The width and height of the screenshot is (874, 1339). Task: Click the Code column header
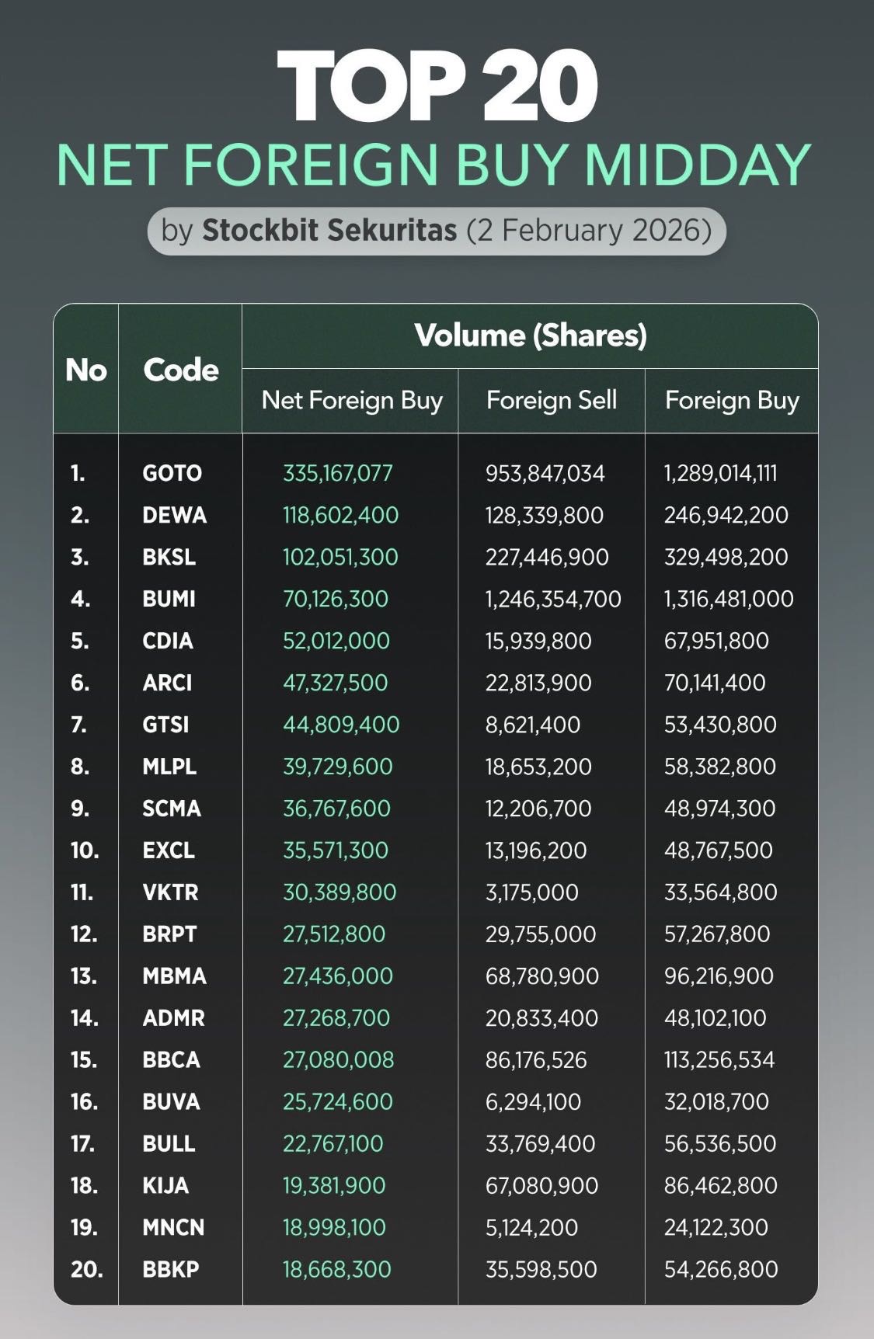(x=181, y=370)
